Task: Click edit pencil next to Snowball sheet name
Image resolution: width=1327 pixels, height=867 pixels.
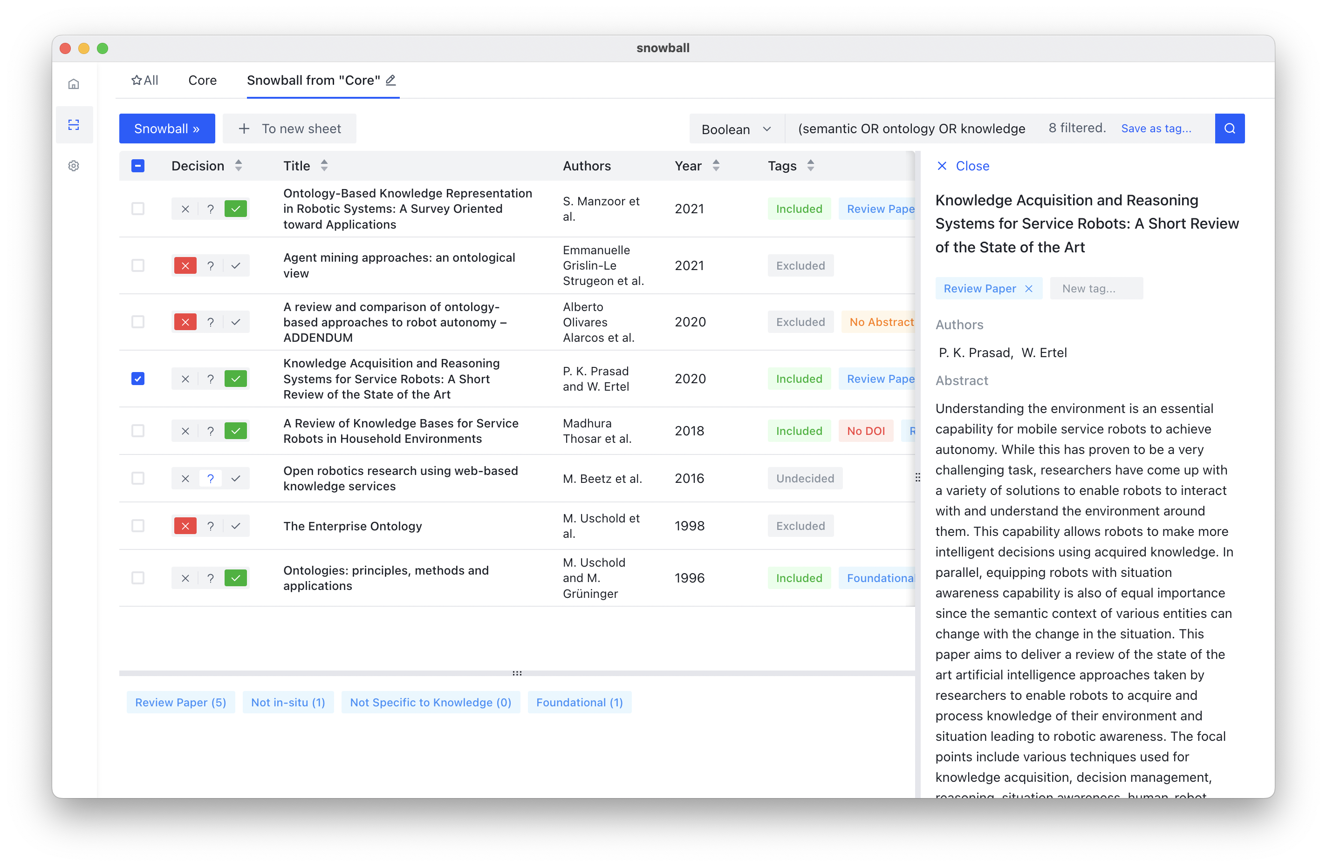Action: point(391,80)
